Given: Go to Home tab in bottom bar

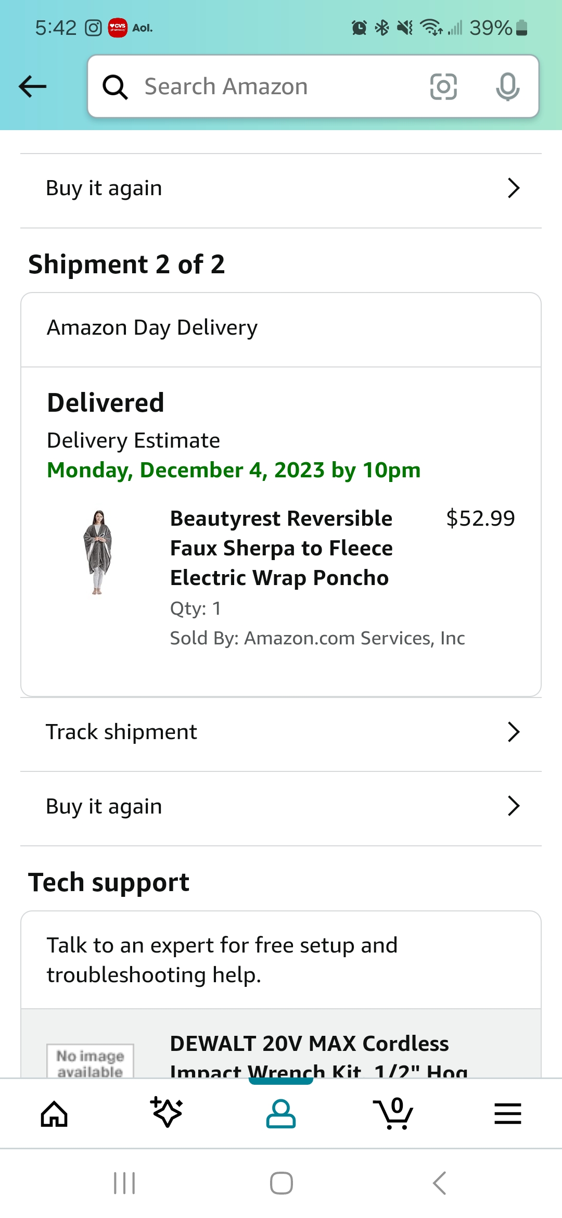Looking at the screenshot, I should coord(54,1114).
